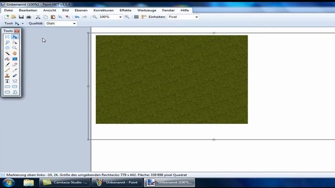This screenshot has height=188, width=335.
Task: Pick the Pencil tool
Action: coord(7,70)
